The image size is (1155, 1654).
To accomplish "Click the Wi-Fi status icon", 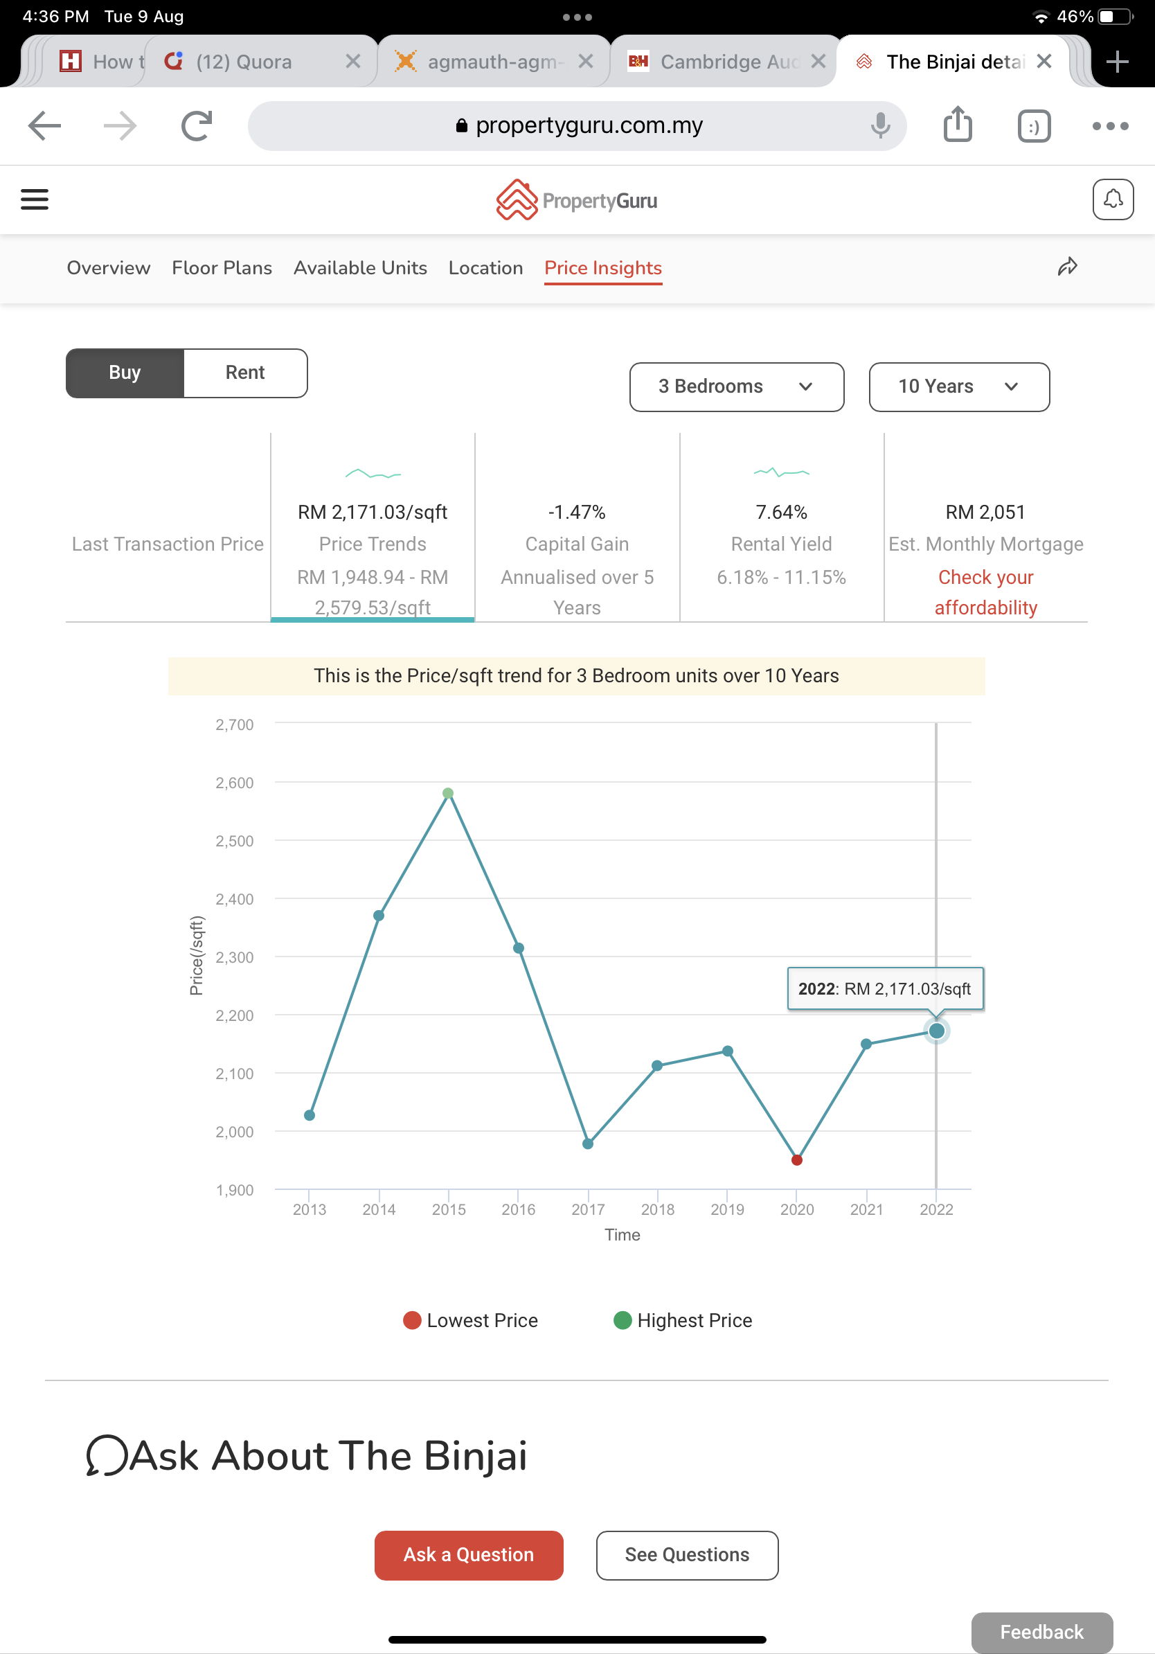I will click(x=1040, y=17).
